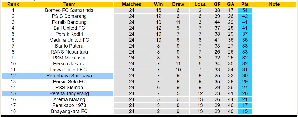Viewport: 298px width, 117px height.
Task: Open the Arema Malang team link
Action: point(69,99)
